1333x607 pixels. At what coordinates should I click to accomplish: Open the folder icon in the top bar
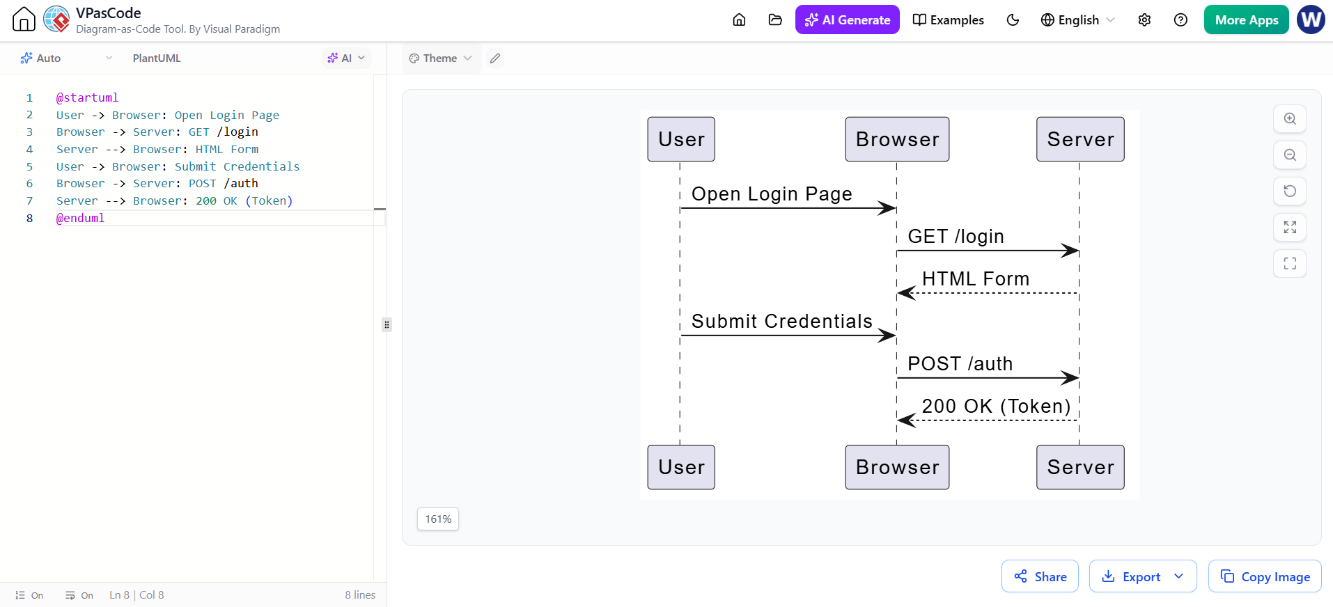775,19
